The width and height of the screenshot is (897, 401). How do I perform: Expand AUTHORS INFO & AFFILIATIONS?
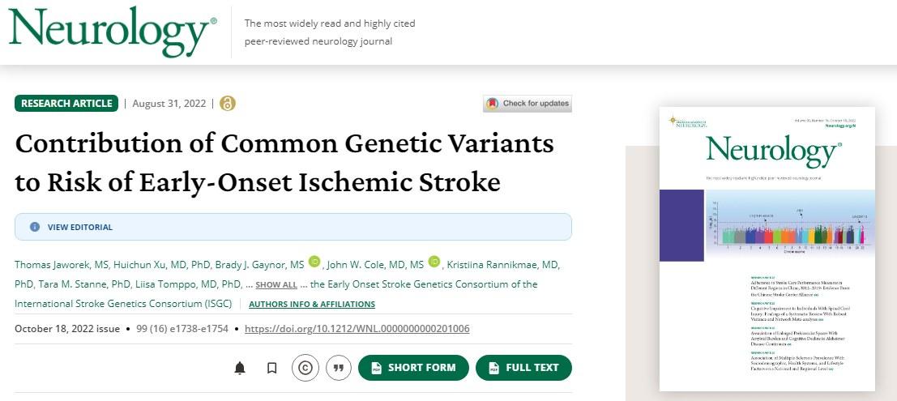pos(312,305)
